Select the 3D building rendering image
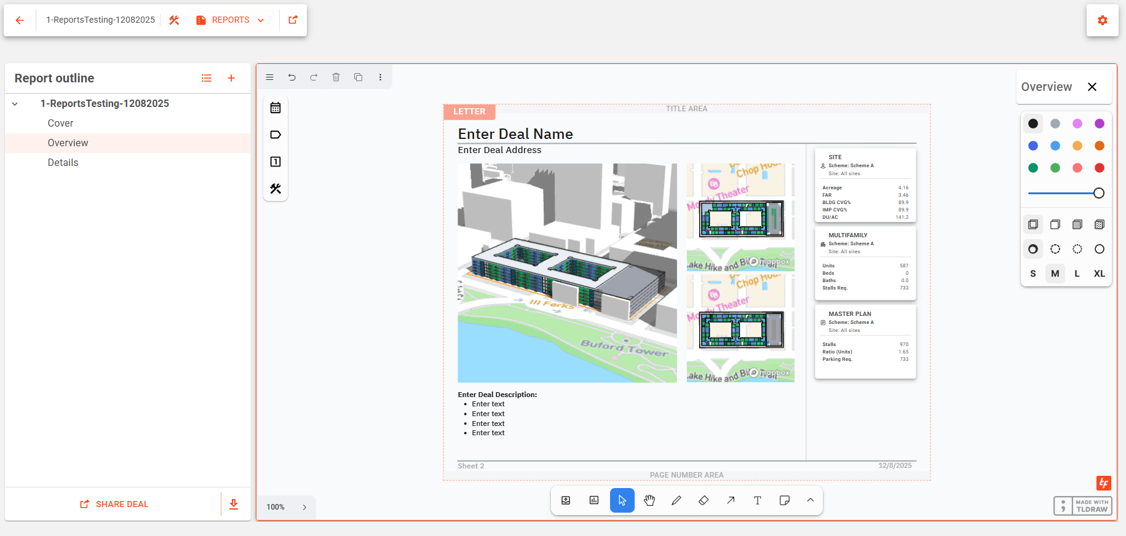This screenshot has width=1126, height=536. pos(567,273)
